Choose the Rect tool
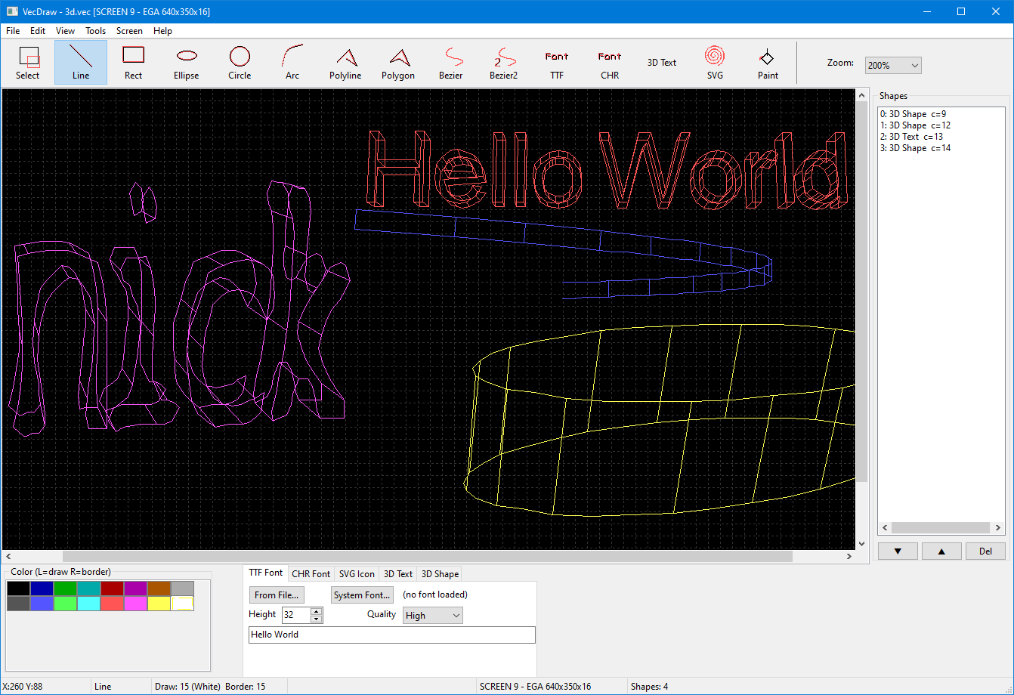1014x695 pixels. pyautogui.click(x=134, y=62)
